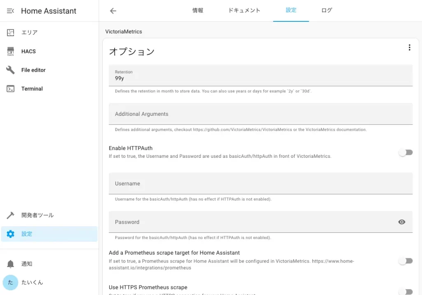Viewport: 422px width, 295px height.
Task: Click the Enable HTTPAuth label
Action: tap(131, 148)
